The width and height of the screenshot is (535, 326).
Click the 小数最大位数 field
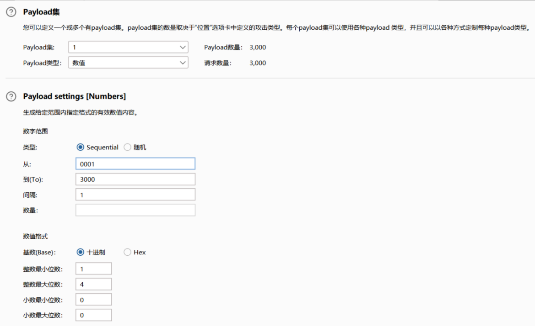point(93,315)
